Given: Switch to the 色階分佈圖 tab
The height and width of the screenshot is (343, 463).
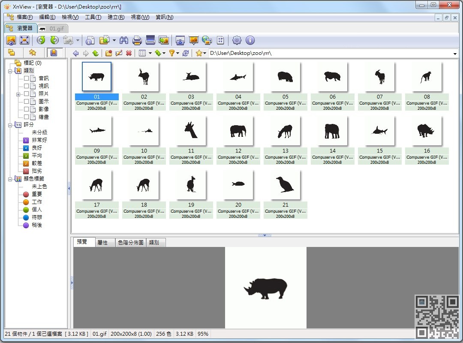Looking at the screenshot, I should click(x=130, y=243).
